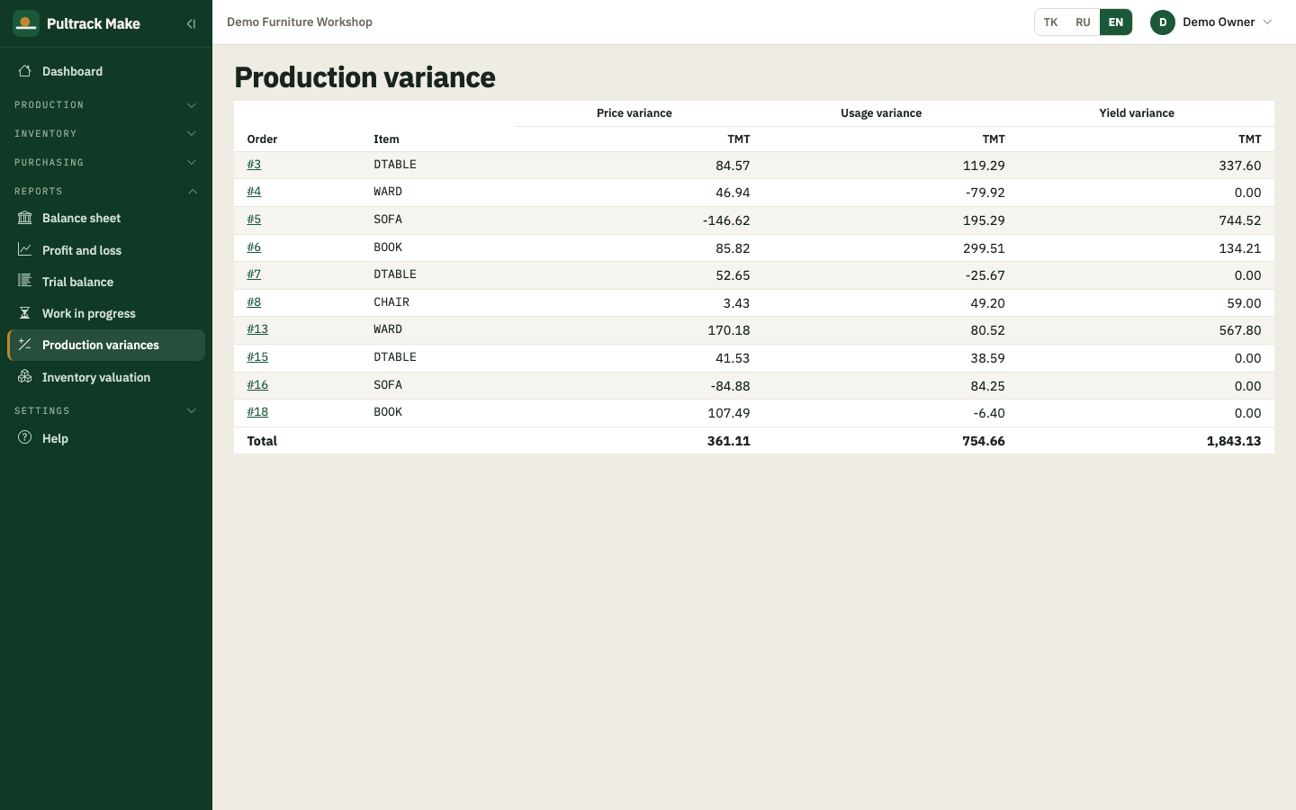The image size is (1296, 810).
Task: Go to Balance sheet report
Action: 106,218
